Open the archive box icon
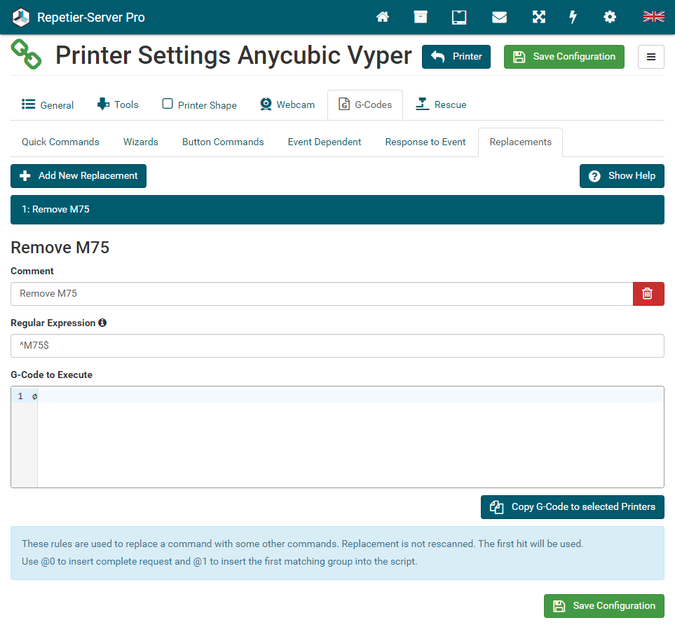The height and width of the screenshot is (639, 675). coord(420,18)
